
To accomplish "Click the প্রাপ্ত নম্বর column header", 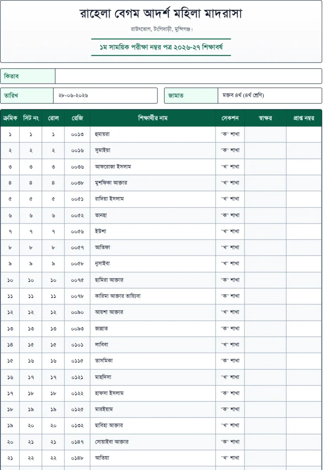I will [x=304, y=118].
